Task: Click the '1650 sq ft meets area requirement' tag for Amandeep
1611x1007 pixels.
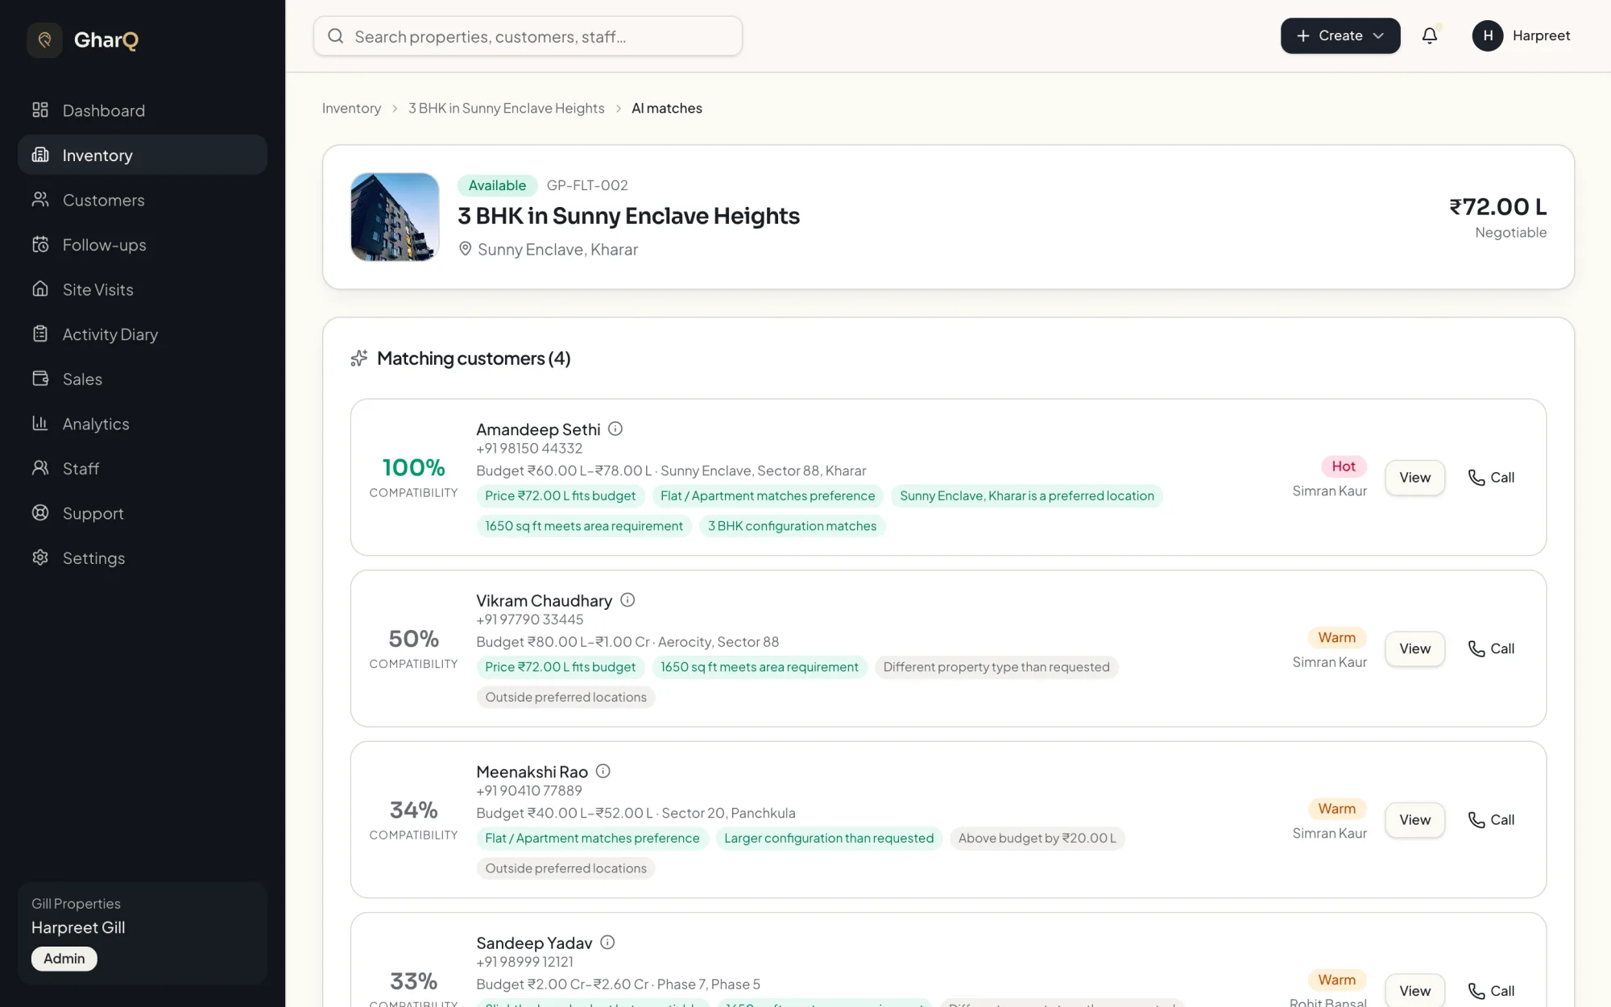Action: click(584, 526)
